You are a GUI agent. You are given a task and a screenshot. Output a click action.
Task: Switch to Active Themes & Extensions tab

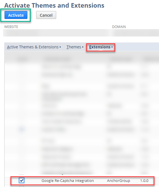click(x=33, y=47)
